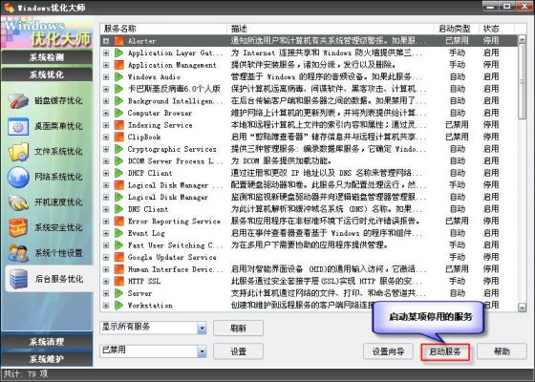The height and width of the screenshot is (382, 535).
Task: Click orange icon of HTTP SSL
Action: tap(119, 281)
